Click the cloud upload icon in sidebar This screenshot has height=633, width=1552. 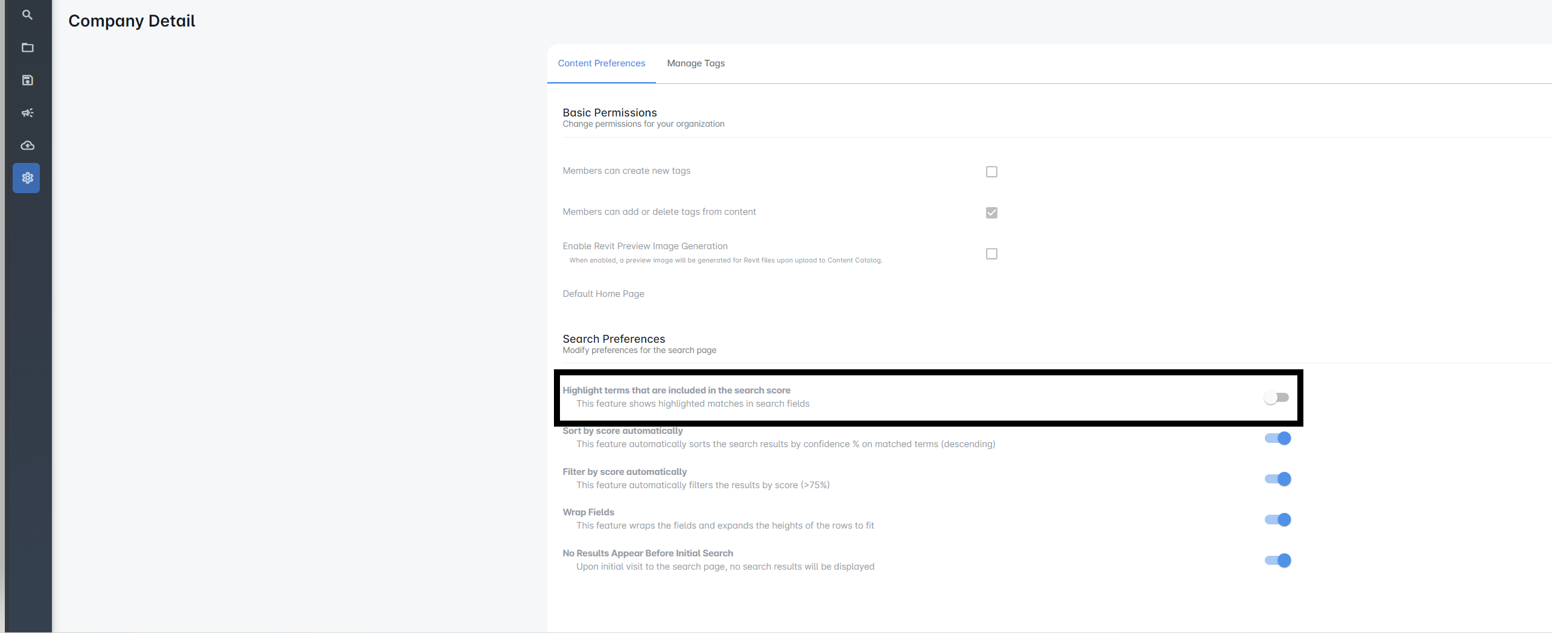pyautogui.click(x=27, y=145)
